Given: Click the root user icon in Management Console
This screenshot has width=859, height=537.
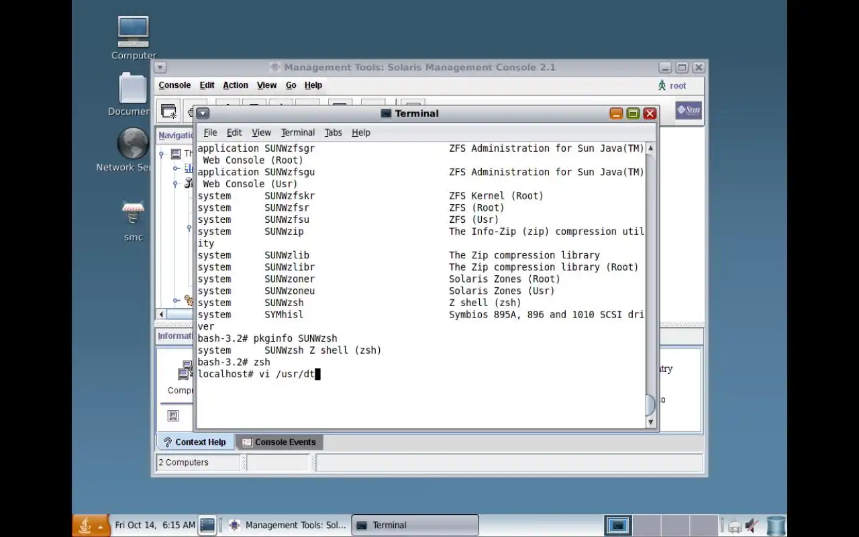Looking at the screenshot, I should pos(662,85).
